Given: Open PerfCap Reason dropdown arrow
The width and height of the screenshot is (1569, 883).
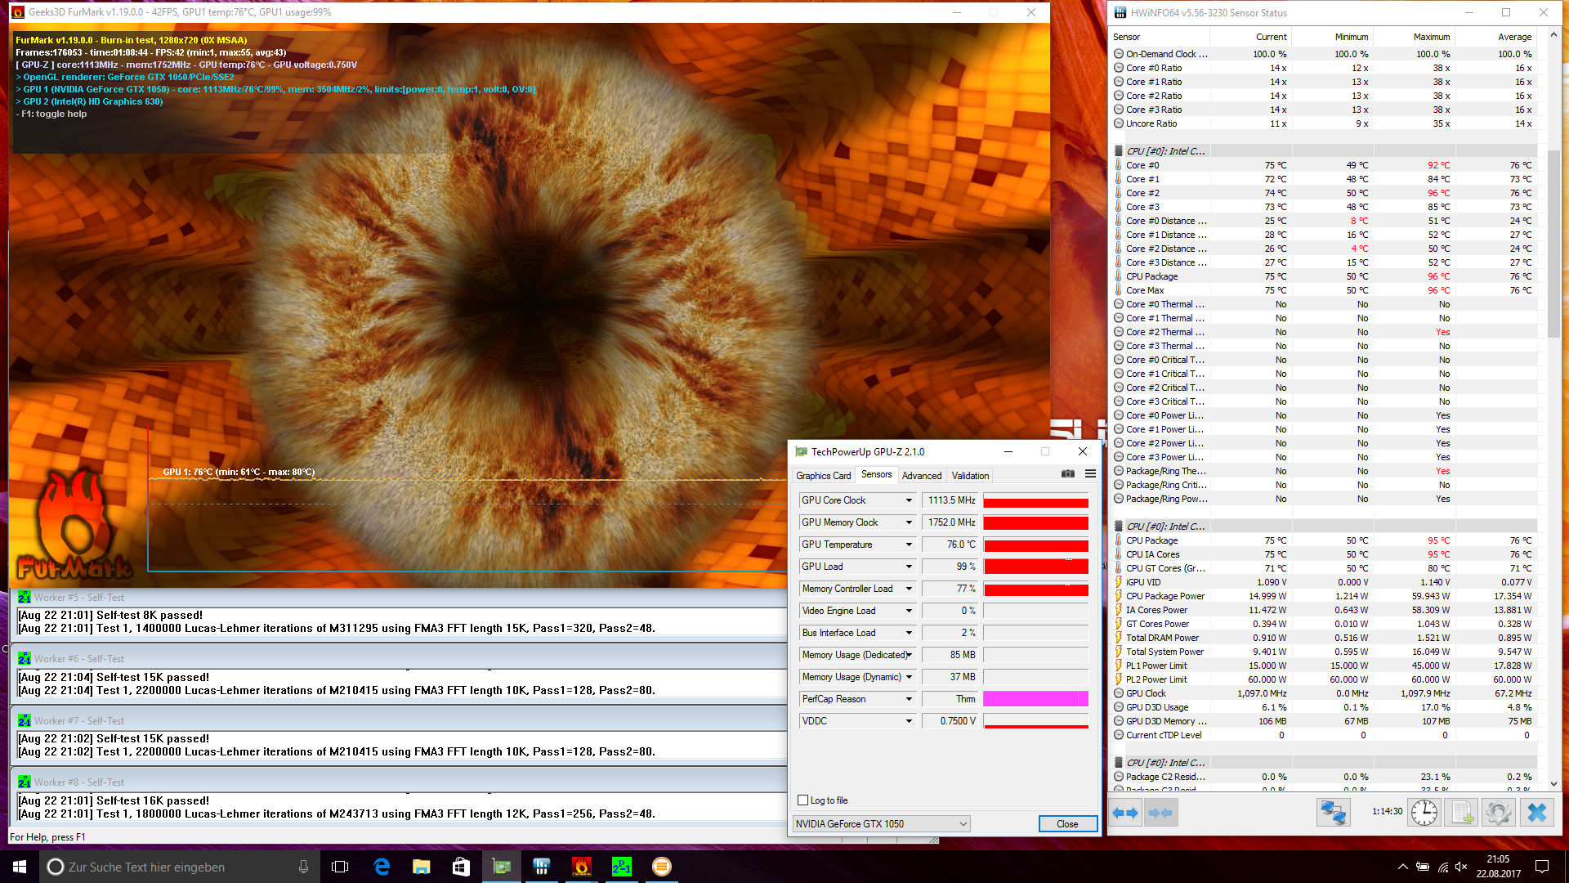Looking at the screenshot, I should coord(908,699).
